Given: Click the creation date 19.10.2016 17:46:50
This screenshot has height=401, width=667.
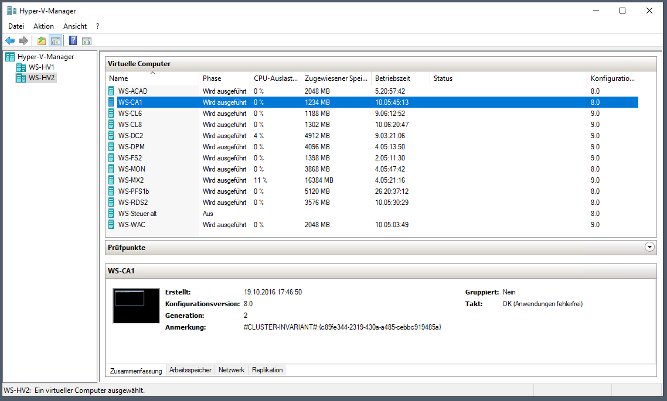Looking at the screenshot, I should [273, 292].
